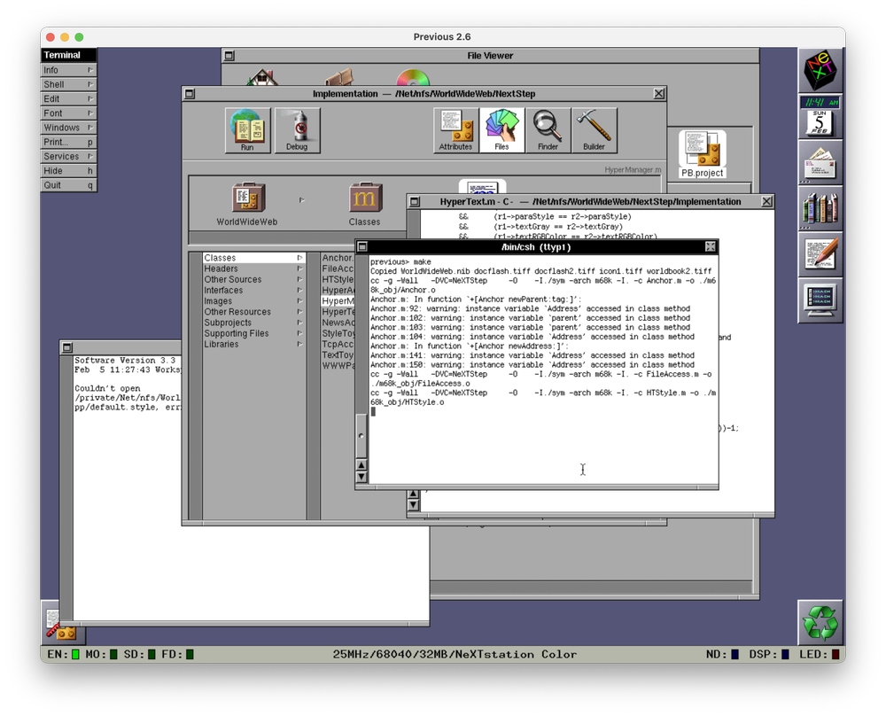
Task: Open the Finder magnifying glass icon
Action: click(548, 130)
